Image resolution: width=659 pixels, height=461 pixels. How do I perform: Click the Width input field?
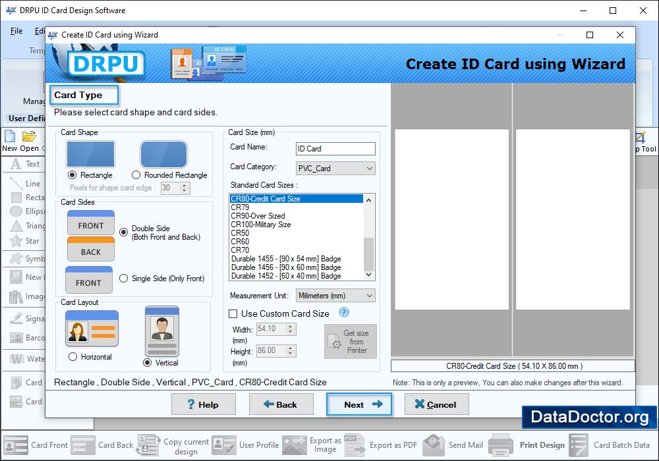coord(271,329)
